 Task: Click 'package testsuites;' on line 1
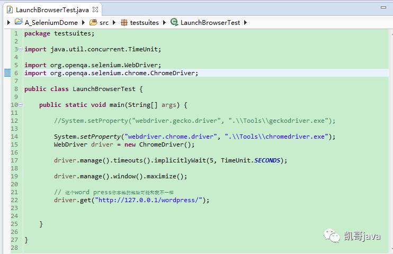click(x=59, y=33)
